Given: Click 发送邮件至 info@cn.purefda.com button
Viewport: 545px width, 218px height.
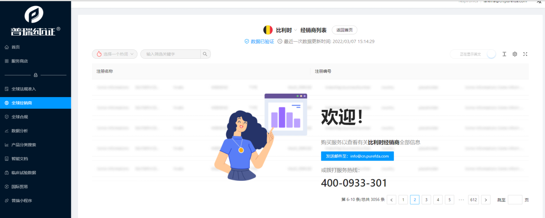Looking at the screenshot, I should click(x=357, y=156).
